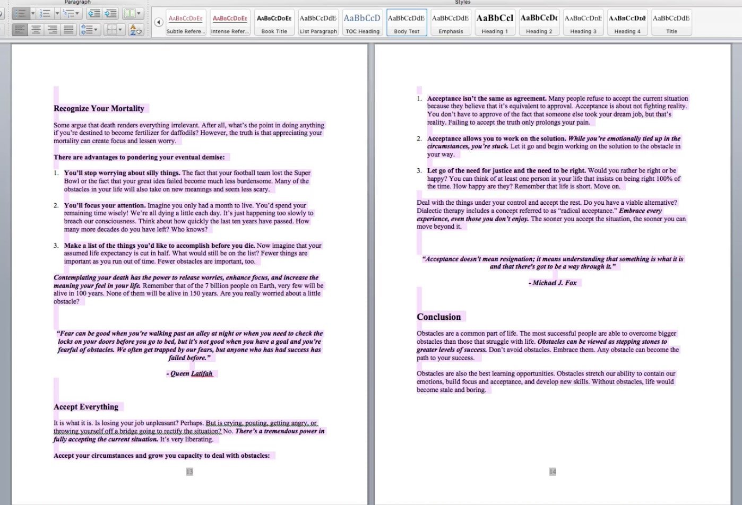Viewport: 742px width, 505px height.
Task: Click the 'Paragraph' group label
Action: [x=77, y=2]
